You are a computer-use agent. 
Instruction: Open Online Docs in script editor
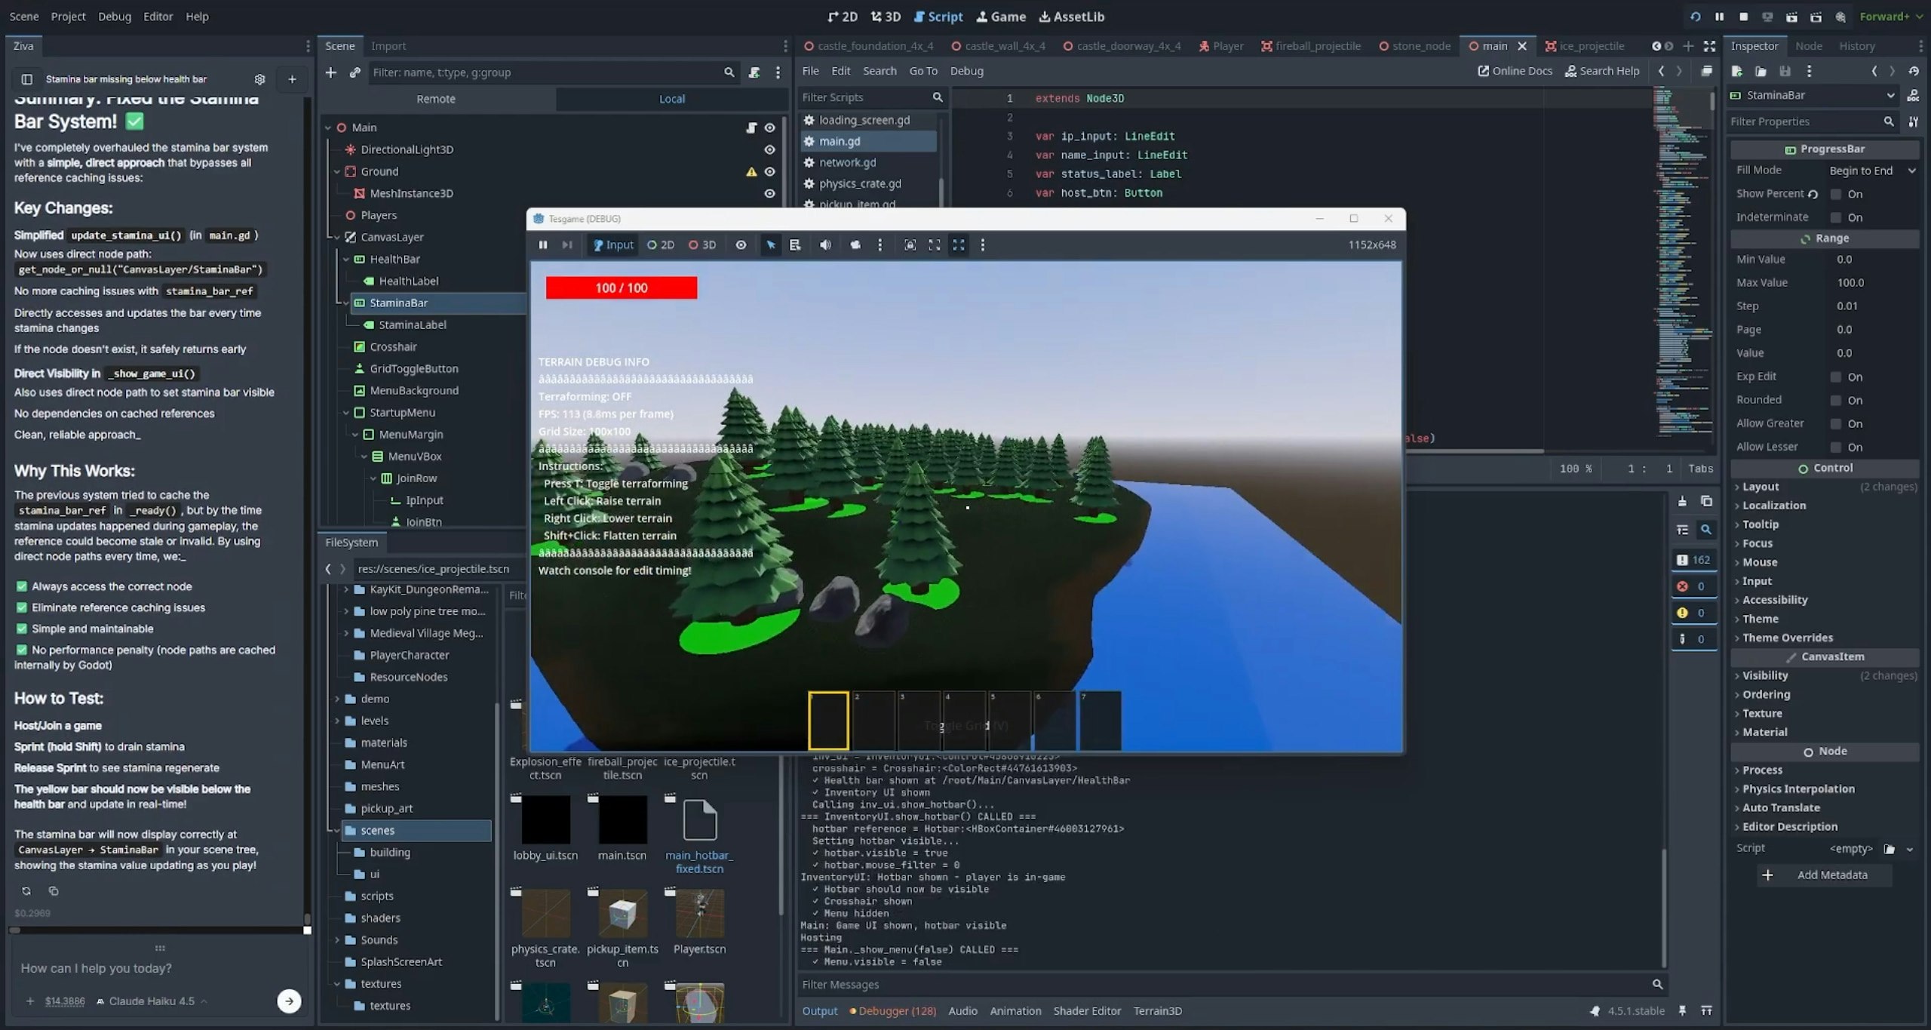1515,71
